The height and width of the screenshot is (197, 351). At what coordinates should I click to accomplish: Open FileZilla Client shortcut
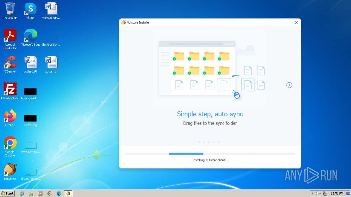[x=10, y=91]
